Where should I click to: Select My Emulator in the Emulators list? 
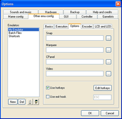point(23,30)
